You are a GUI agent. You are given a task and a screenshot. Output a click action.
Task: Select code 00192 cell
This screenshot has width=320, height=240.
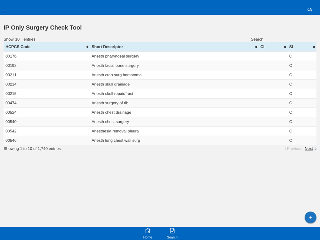coord(46,66)
